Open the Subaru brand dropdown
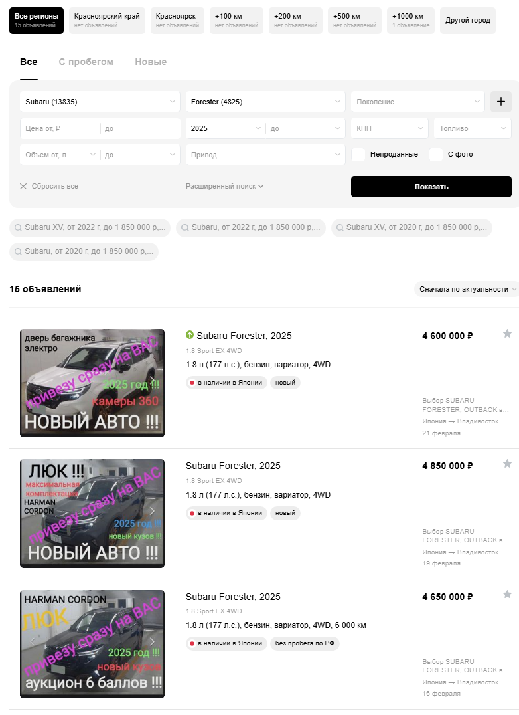519x715 pixels. (100, 102)
